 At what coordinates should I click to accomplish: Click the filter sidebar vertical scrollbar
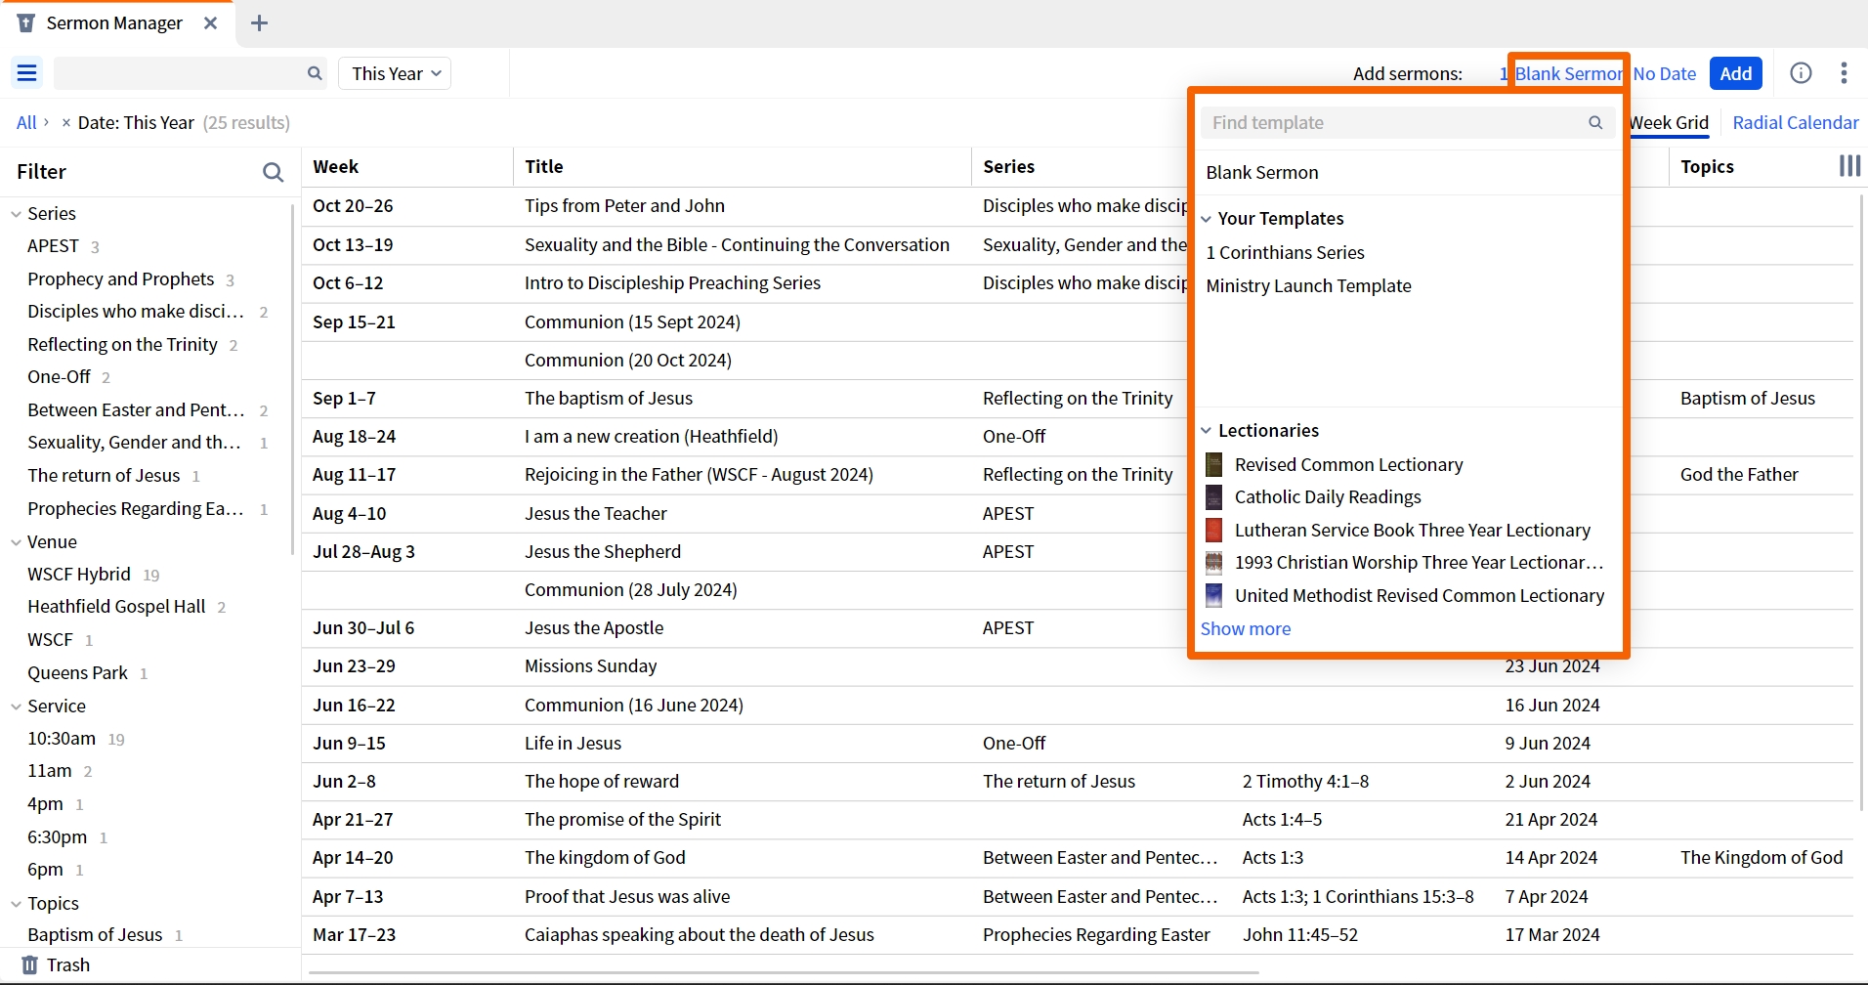click(x=292, y=380)
